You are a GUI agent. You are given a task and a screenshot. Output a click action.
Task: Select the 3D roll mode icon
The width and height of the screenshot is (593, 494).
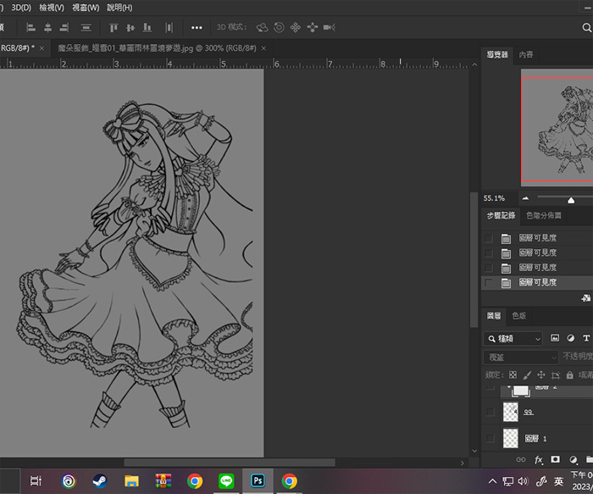pos(279,28)
